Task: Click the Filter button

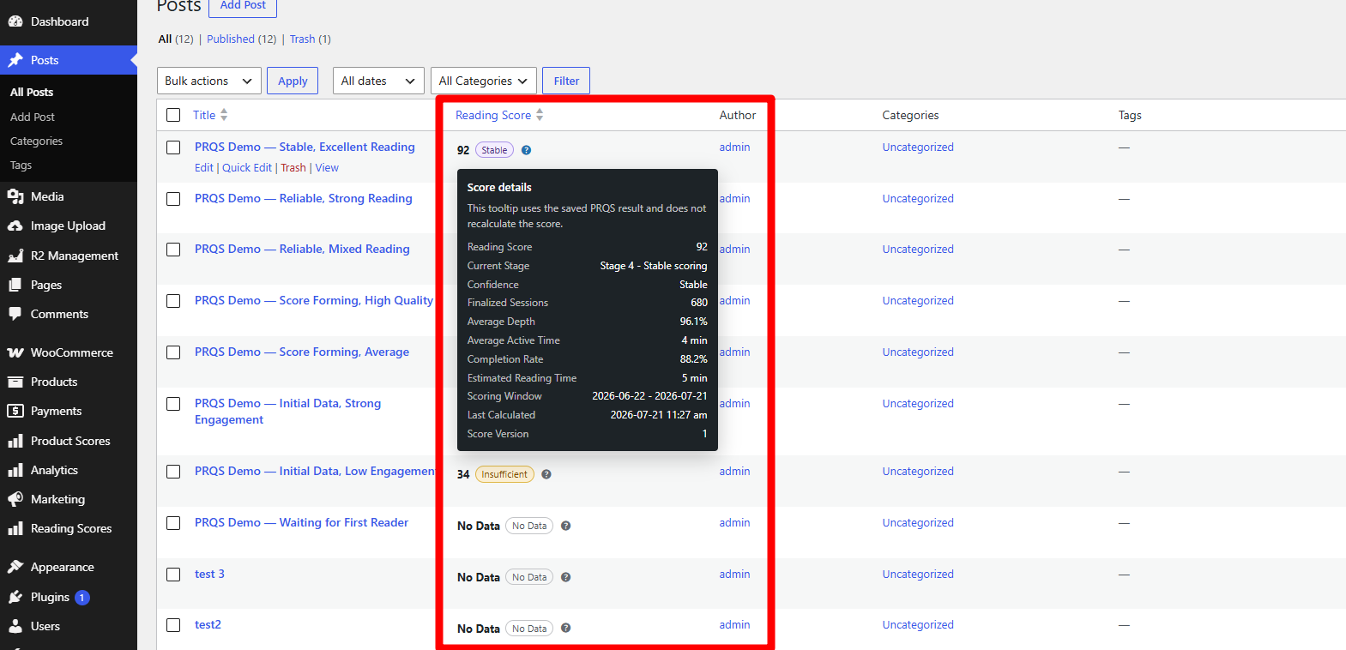Action: [x=566, y=81]
